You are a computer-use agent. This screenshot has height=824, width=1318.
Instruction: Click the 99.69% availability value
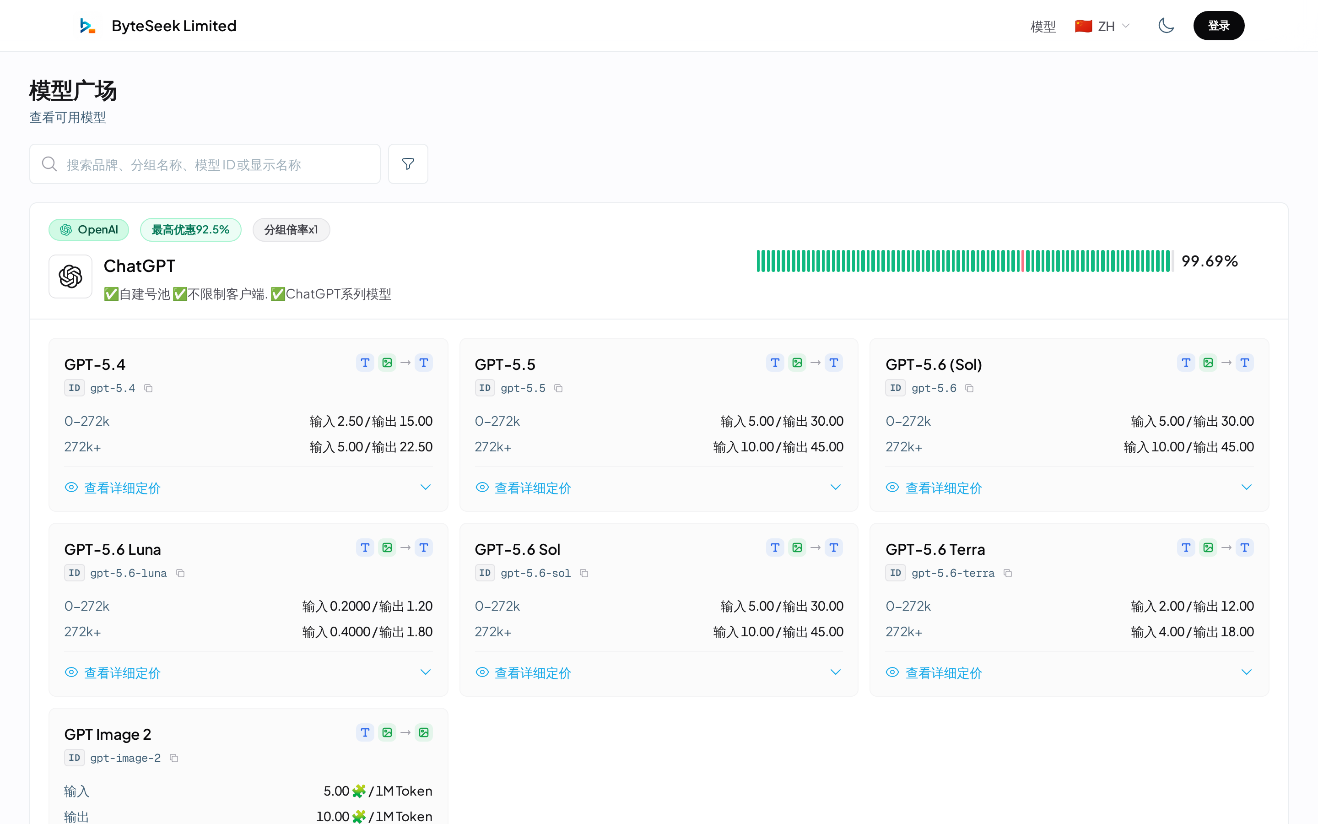[1209, 261]
